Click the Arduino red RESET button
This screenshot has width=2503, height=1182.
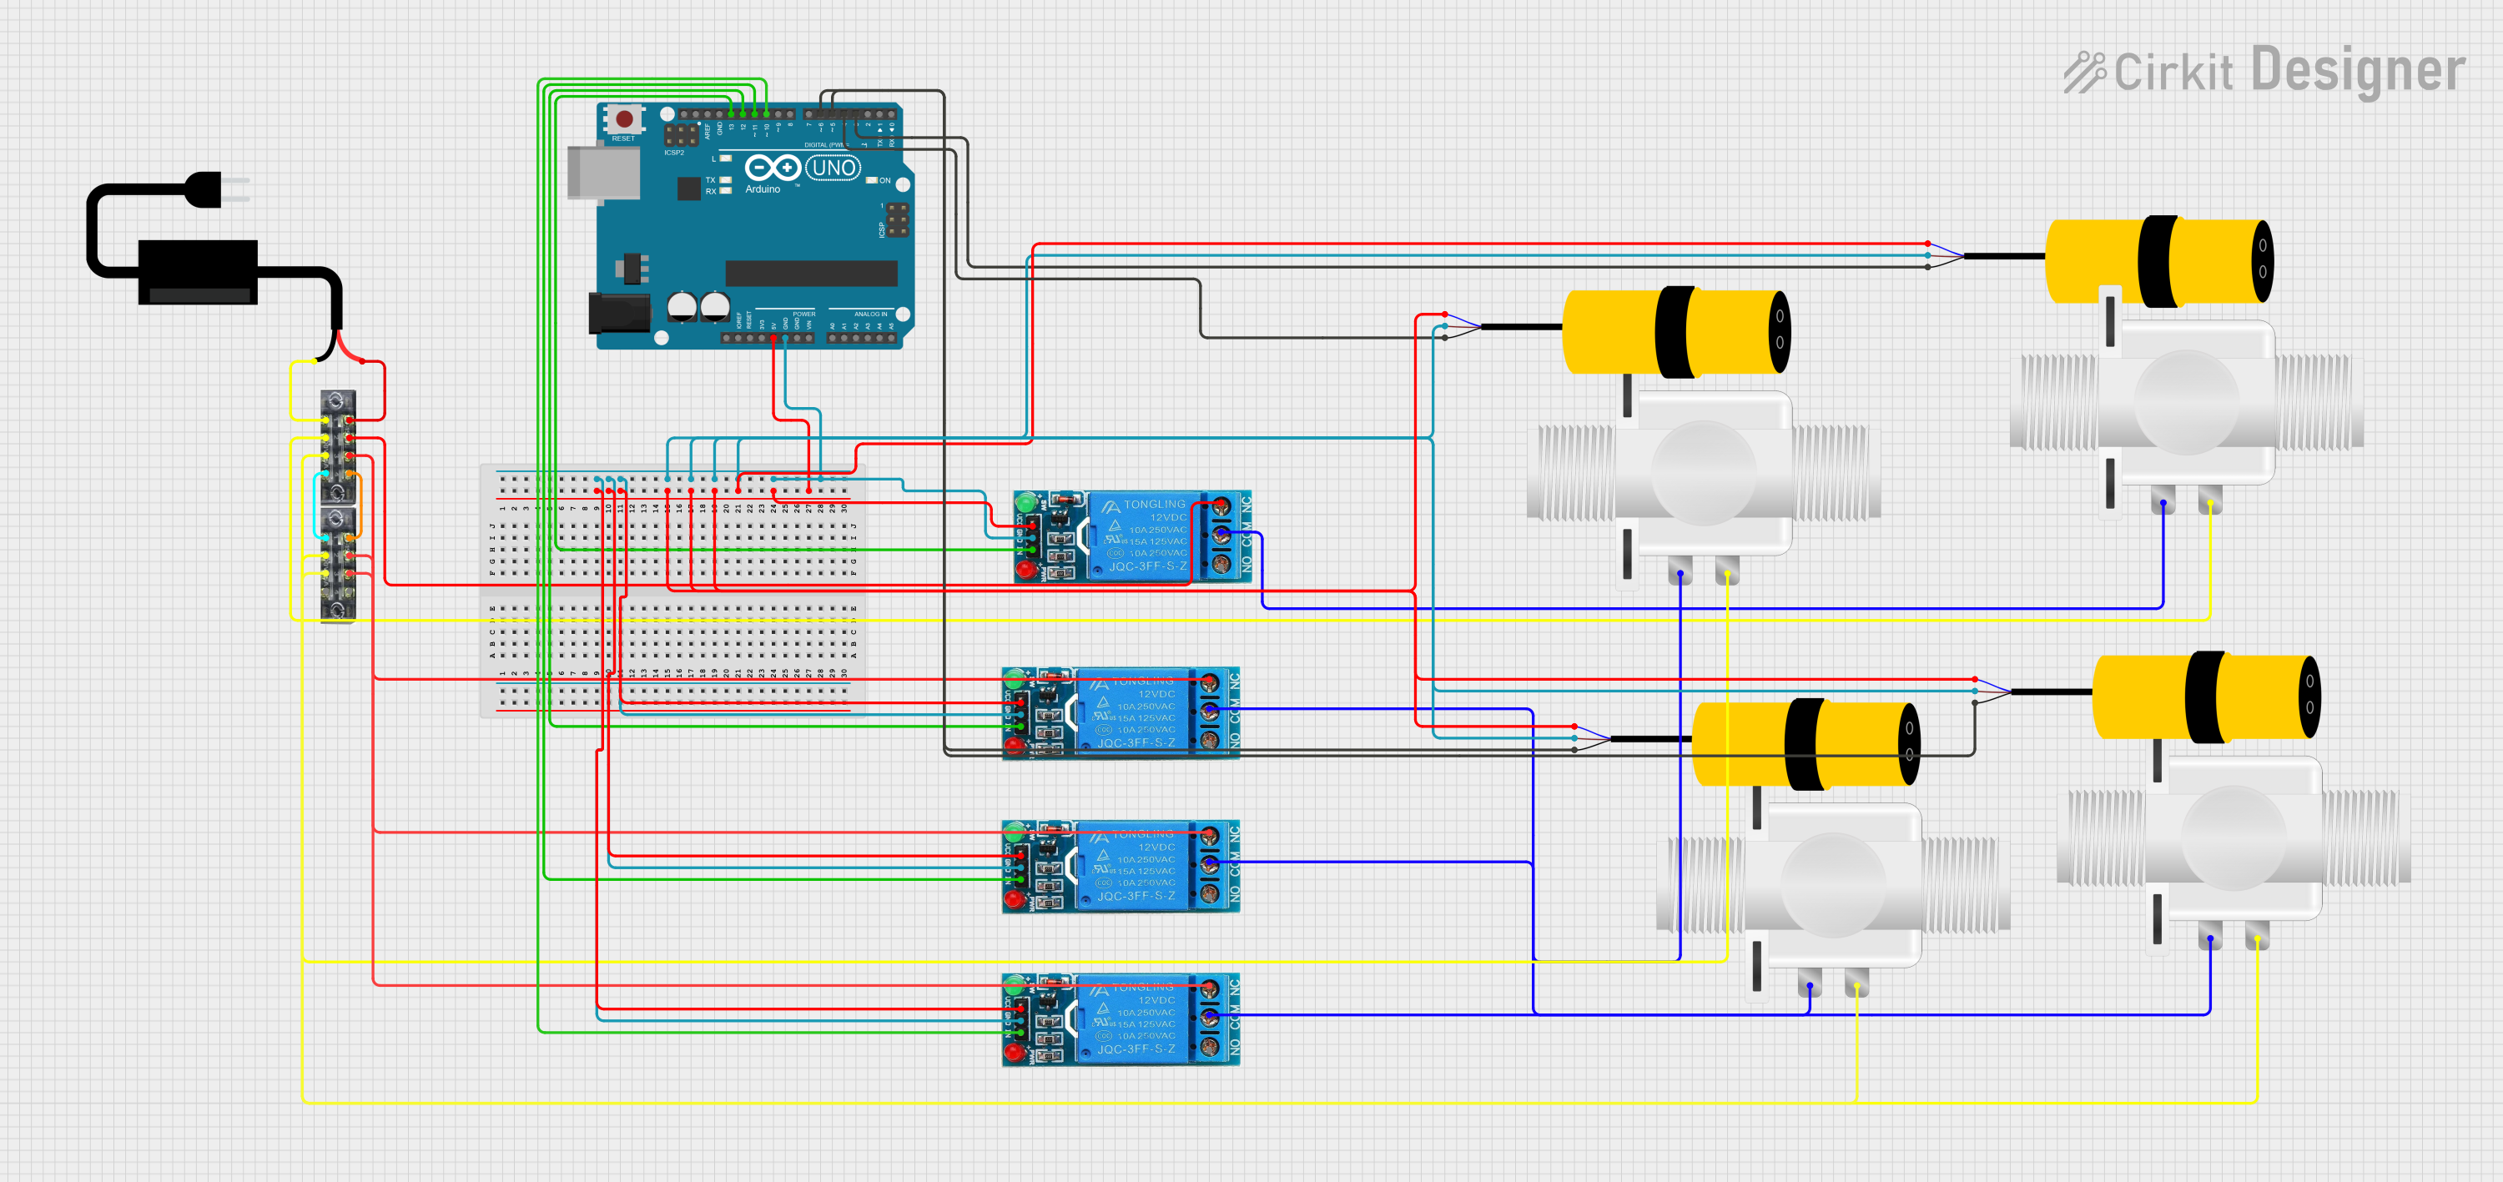[x=624, y=118]
